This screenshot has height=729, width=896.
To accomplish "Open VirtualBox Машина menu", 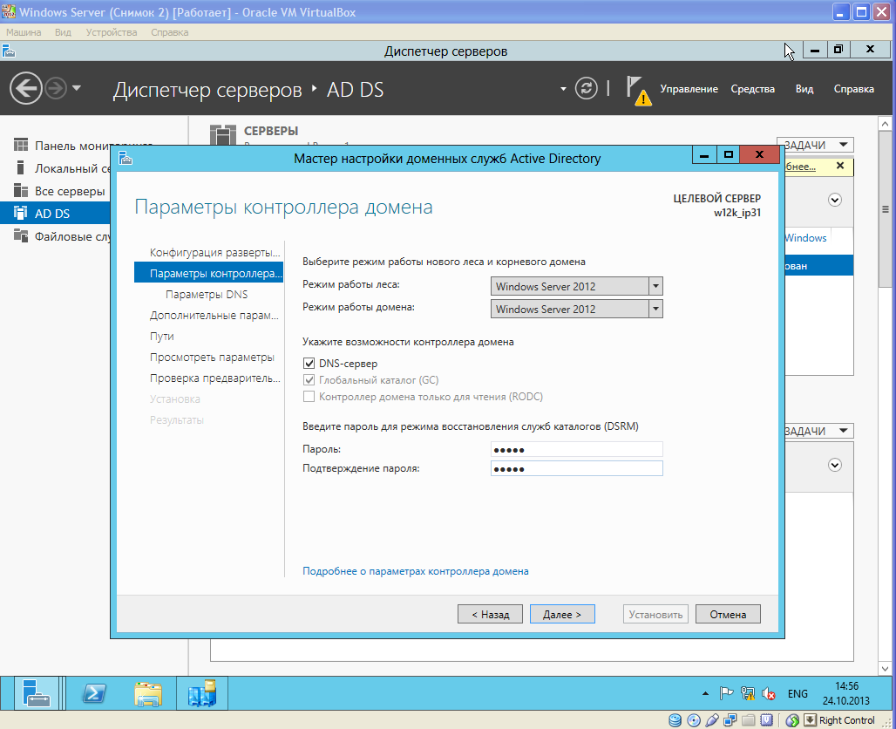I will click(x=24, y=32).
